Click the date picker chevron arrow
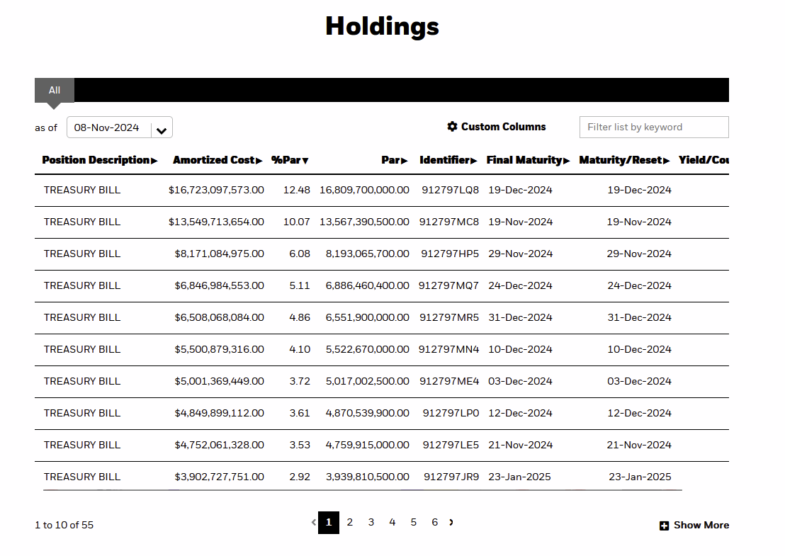Screen dimensions: 785x556 pyautogui.click(x=162, y=127)
